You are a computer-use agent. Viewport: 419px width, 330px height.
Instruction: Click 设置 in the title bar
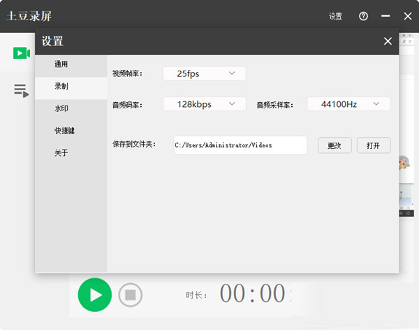click(335, 16)
